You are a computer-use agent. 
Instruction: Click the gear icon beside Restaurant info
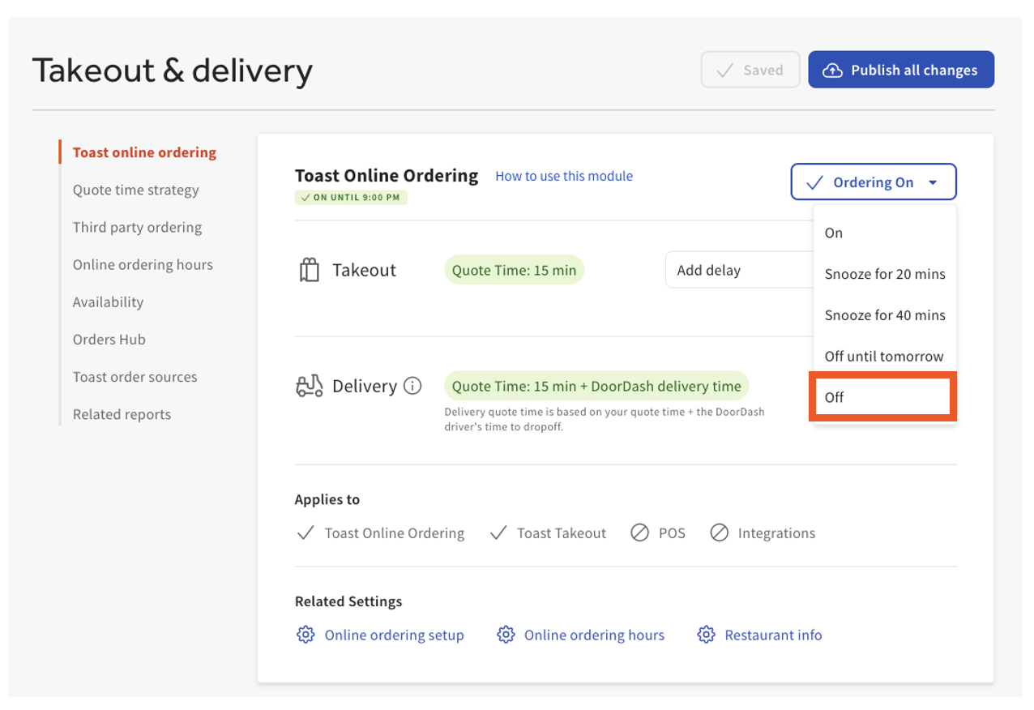tap(706, 635)
